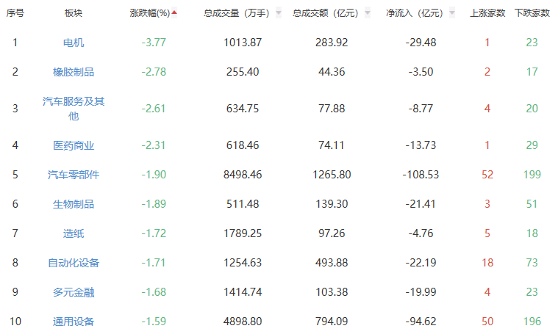
Task: Open the 橡胶制品 sector link
Action: (x=74, y=72)
